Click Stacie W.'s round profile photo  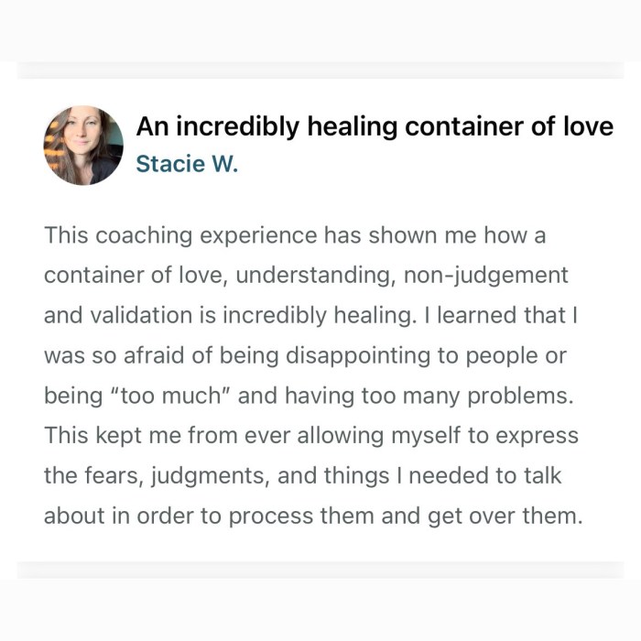click(x=82, y=146)
